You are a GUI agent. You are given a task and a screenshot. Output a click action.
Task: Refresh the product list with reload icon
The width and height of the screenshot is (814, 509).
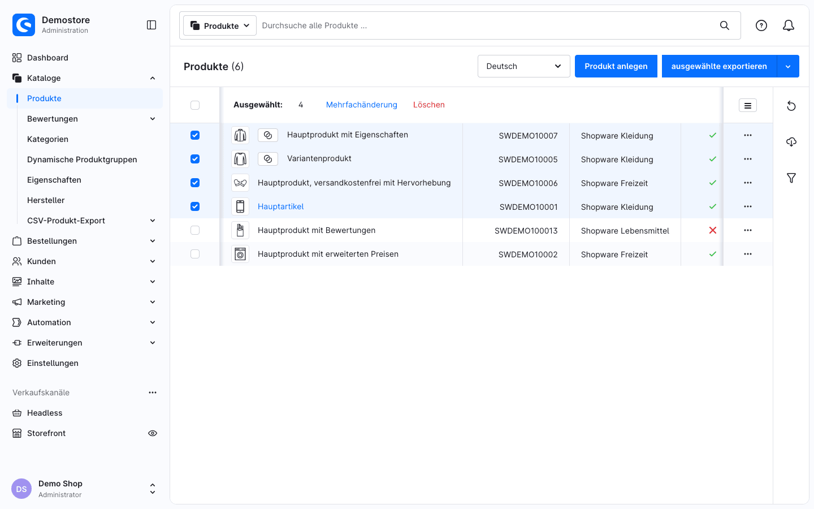(791, 106)
